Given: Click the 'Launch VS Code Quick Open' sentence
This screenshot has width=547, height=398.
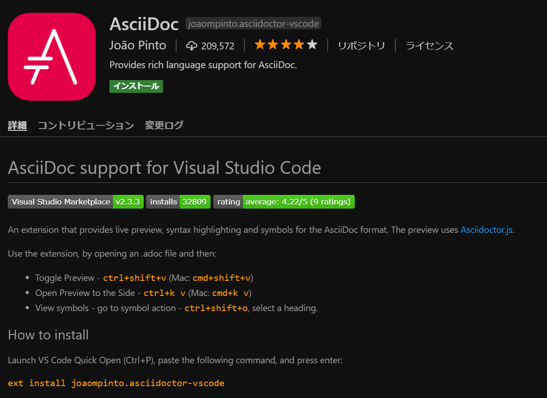Looking at the screenshot, I should coord(175,360).
